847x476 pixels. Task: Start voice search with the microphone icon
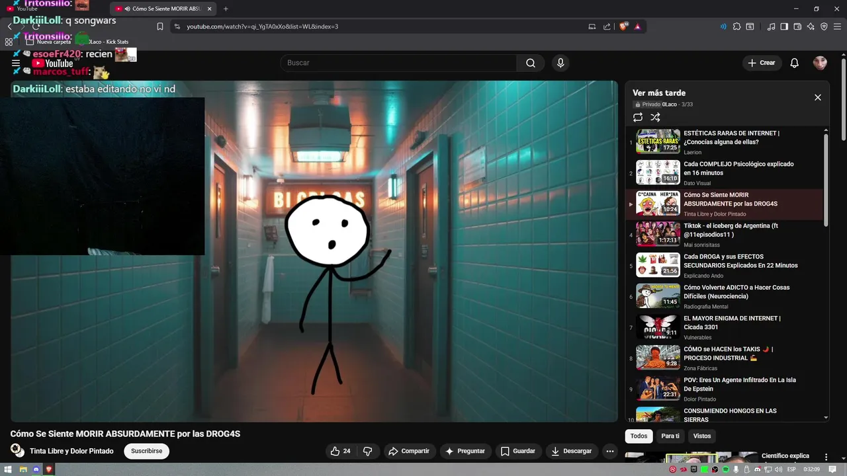coord(560,63)
